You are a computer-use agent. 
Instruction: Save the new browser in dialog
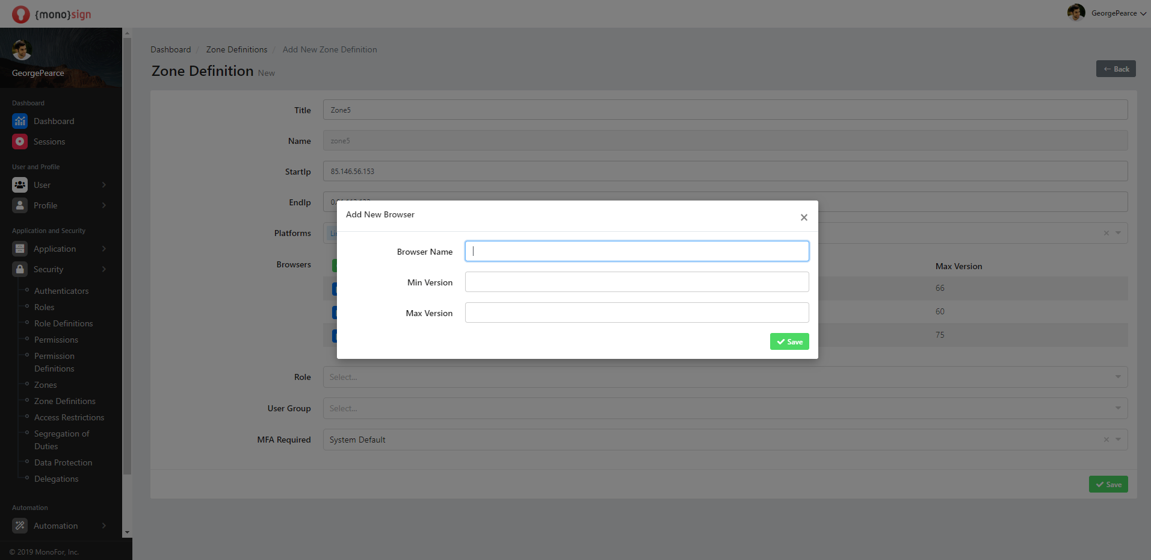[x=789, y=341]
